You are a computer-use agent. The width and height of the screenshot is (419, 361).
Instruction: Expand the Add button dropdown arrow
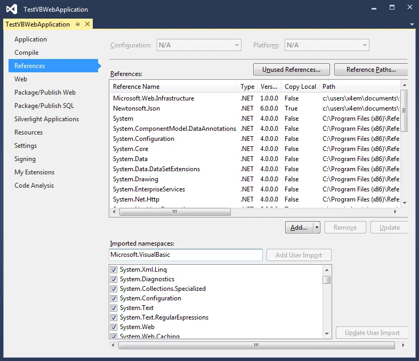coord(317,228)
